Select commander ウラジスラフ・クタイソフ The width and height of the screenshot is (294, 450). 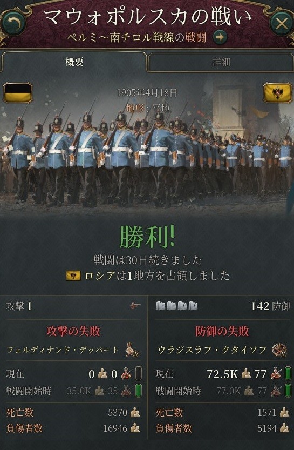tap(213, 350)
